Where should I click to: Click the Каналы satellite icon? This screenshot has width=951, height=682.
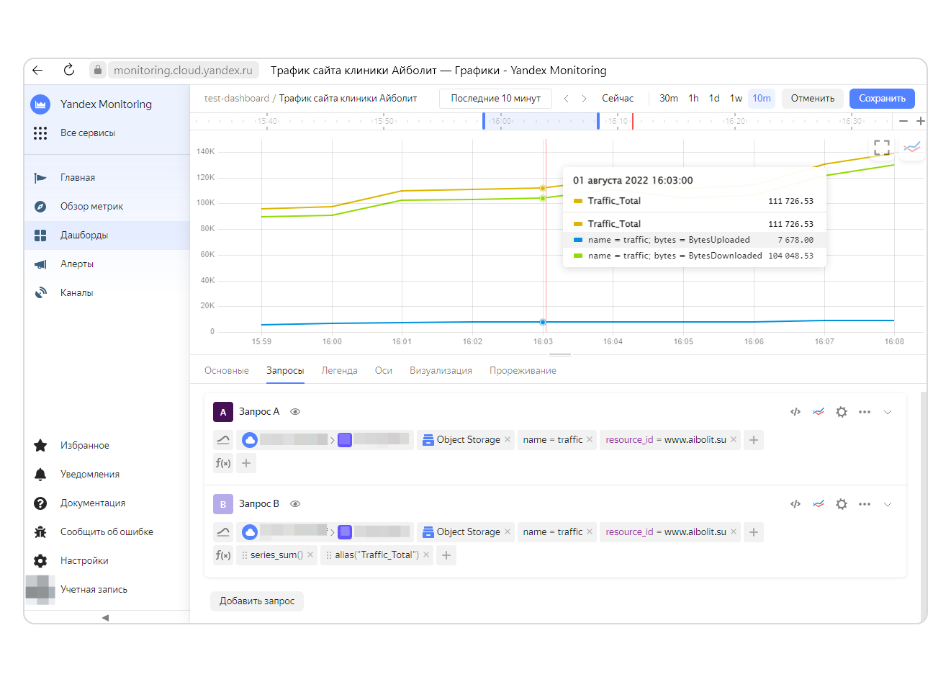[40, 293]
